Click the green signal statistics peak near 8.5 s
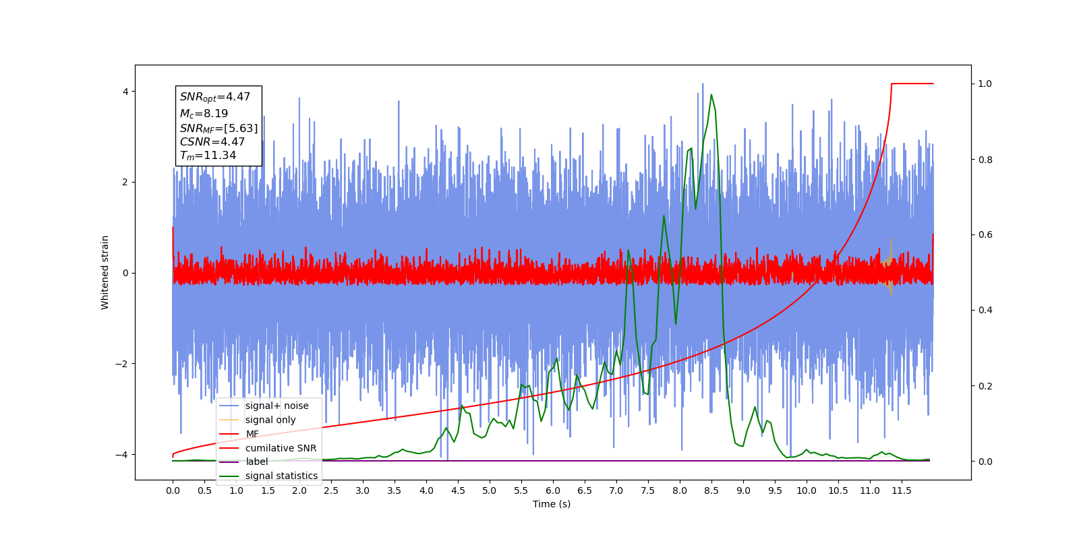 click(x=711, y=95)
